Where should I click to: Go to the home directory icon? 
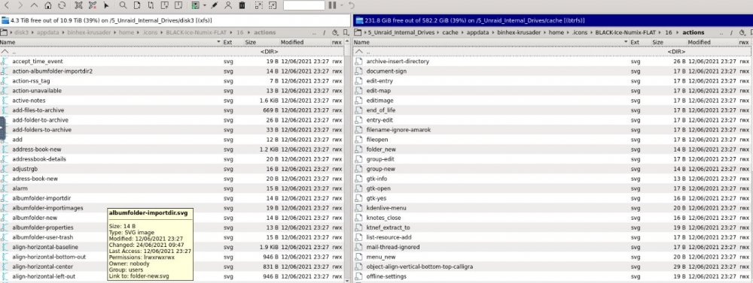click(x=48, y=5)
